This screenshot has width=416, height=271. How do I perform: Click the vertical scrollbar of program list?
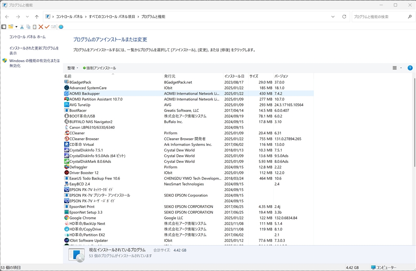414,122
